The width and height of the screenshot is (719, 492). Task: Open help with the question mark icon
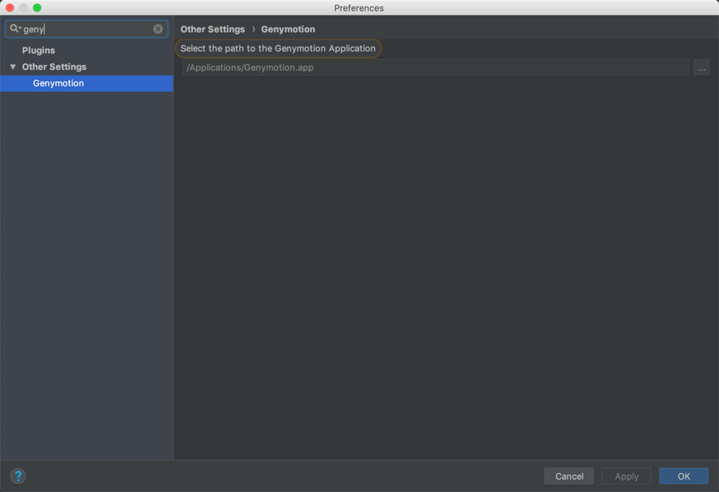tap(18, 476)
